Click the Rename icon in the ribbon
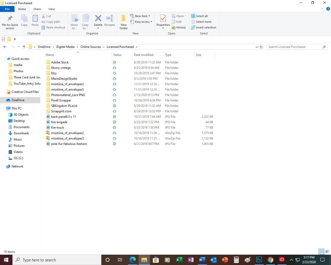The image size is (331, 265). pyautogui.click(x=110, y=19)
